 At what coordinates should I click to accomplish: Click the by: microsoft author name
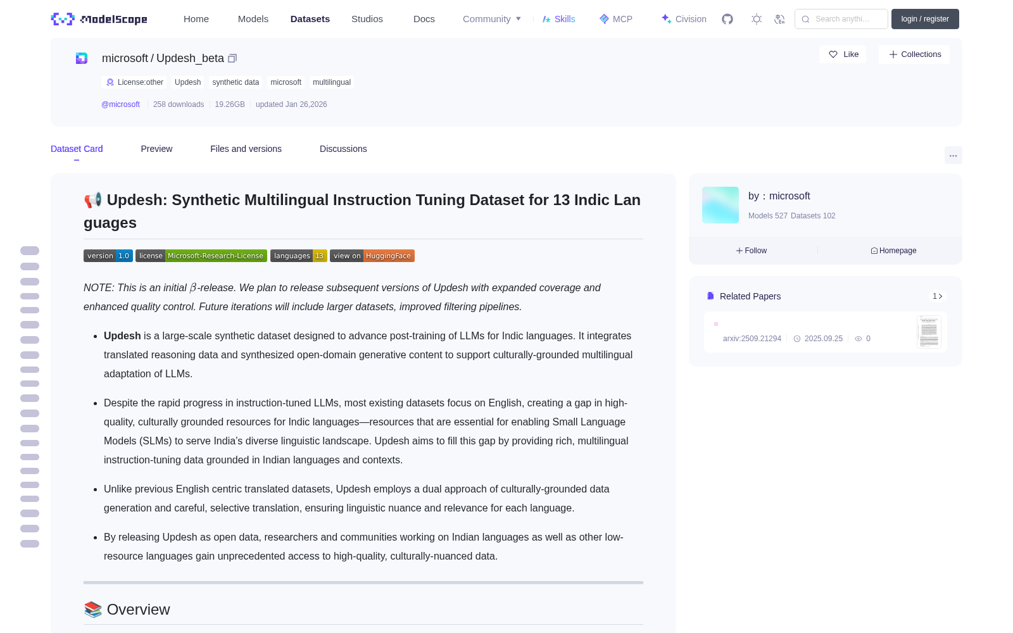pos(779,196)
